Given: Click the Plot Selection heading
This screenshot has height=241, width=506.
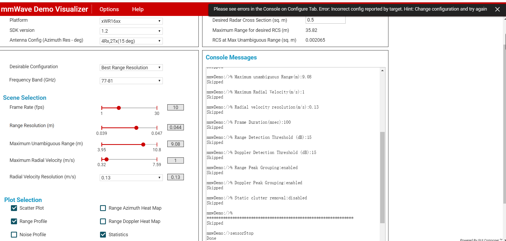Looking at the screenshot, I should (x=23, y=200).
